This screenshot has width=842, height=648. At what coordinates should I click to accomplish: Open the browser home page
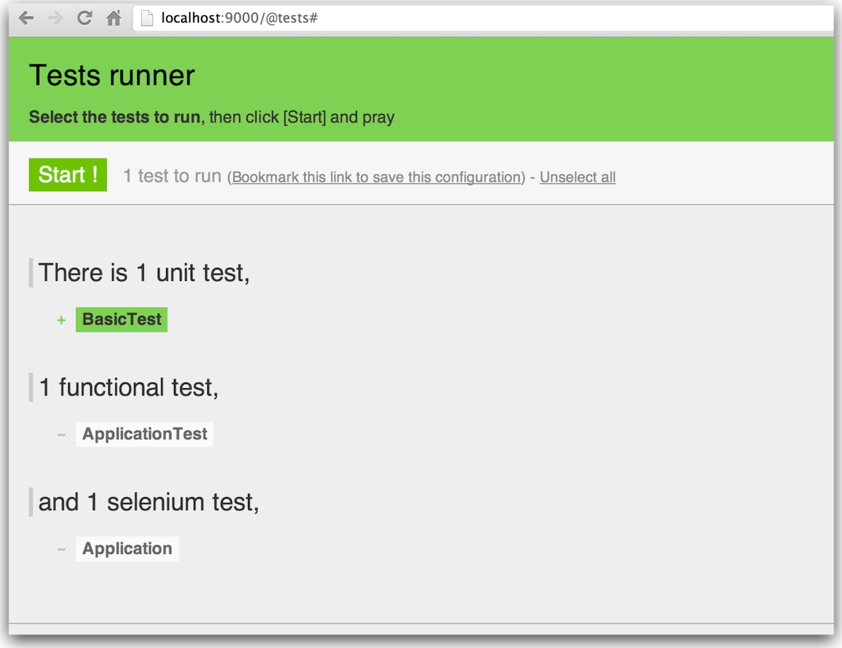[114, 18]
